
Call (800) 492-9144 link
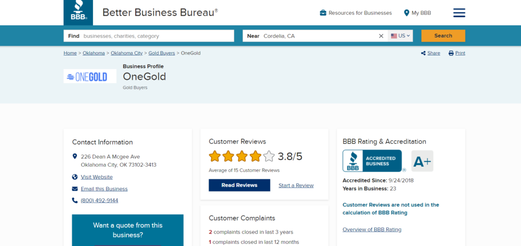(99, 201)
